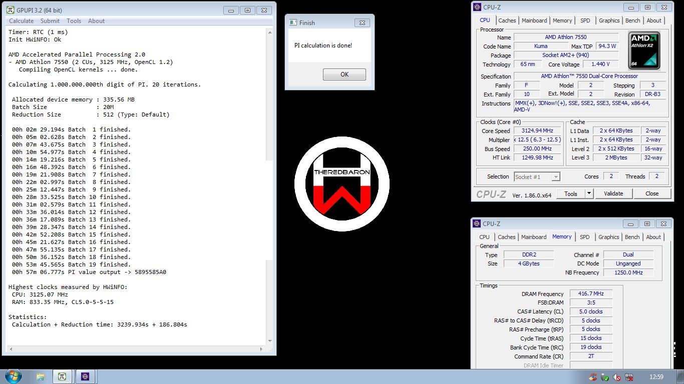This screenshot has width=684, height=384.
Task: Expand the Tools dropdown arrow in CPU-Z
Action: pos(589,193)
